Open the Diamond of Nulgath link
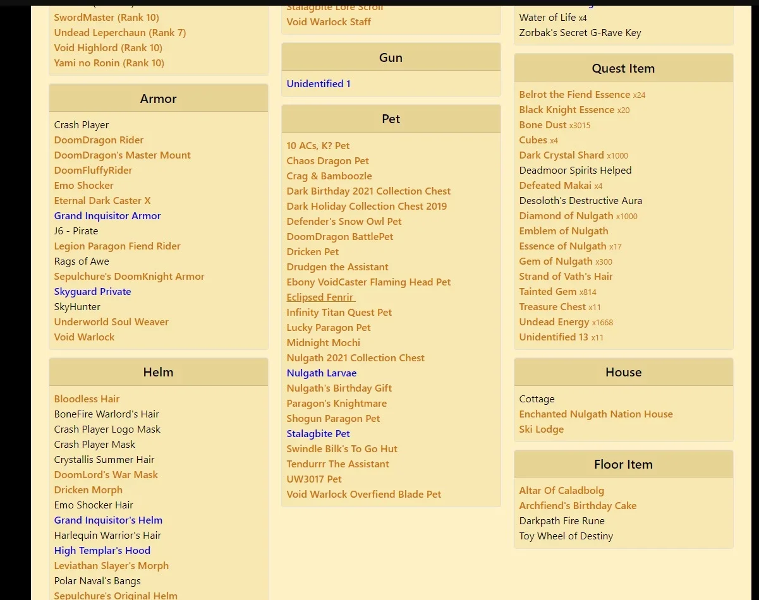The width and height of the screenshot is (759, 600). click(x=566, y=216)
